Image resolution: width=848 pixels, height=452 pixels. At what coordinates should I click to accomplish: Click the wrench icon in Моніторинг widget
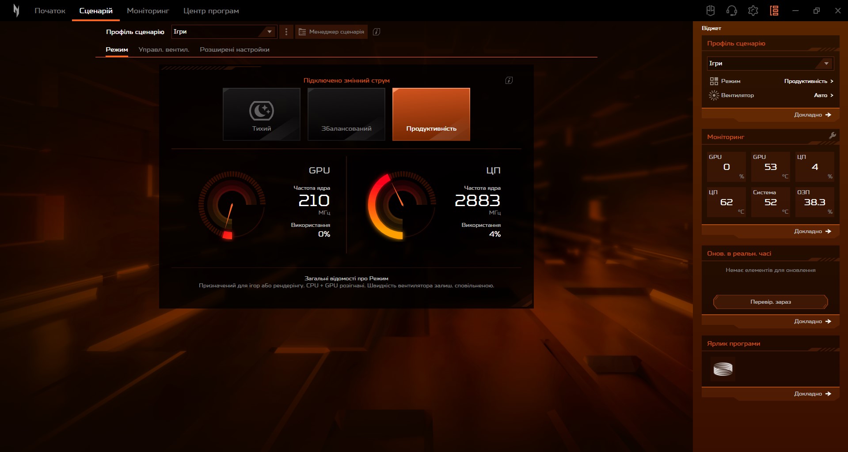point(833,136)
